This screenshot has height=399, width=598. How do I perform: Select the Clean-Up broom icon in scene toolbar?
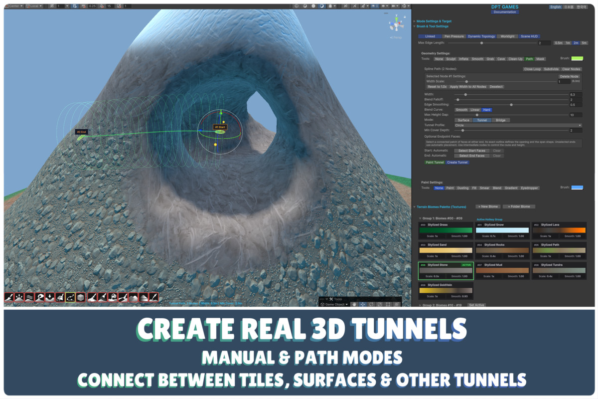click(x=60, y=297)
